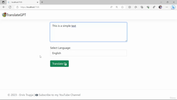This screenshot has height=100, width=177.
Task: Open the TranslateGPT home link text
Action: point(16,15)
